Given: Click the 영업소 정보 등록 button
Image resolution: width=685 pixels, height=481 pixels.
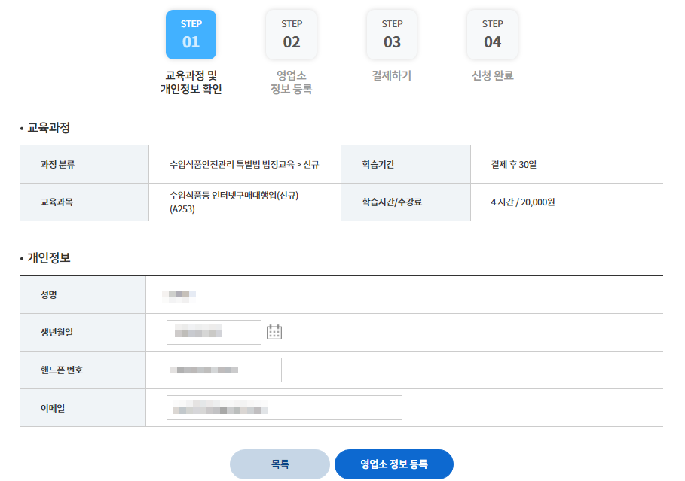Looking at the screenshot, I should 393,464.
